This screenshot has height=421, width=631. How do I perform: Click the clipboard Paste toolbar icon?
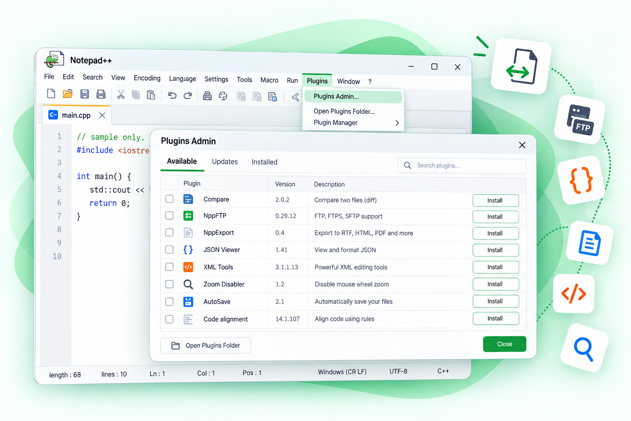(151, 95)
